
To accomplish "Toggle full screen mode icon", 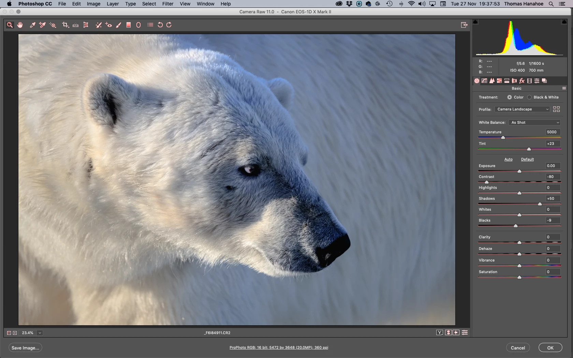I will (x=464, y=25).
